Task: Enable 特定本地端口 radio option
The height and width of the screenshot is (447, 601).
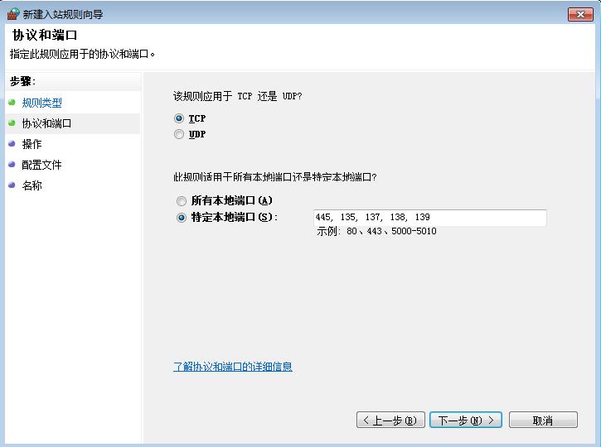Action: pos(182,218)
